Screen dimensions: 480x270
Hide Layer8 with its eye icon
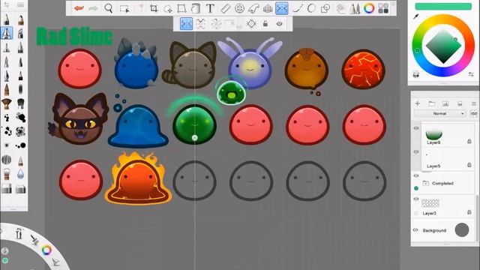(416, 128)
